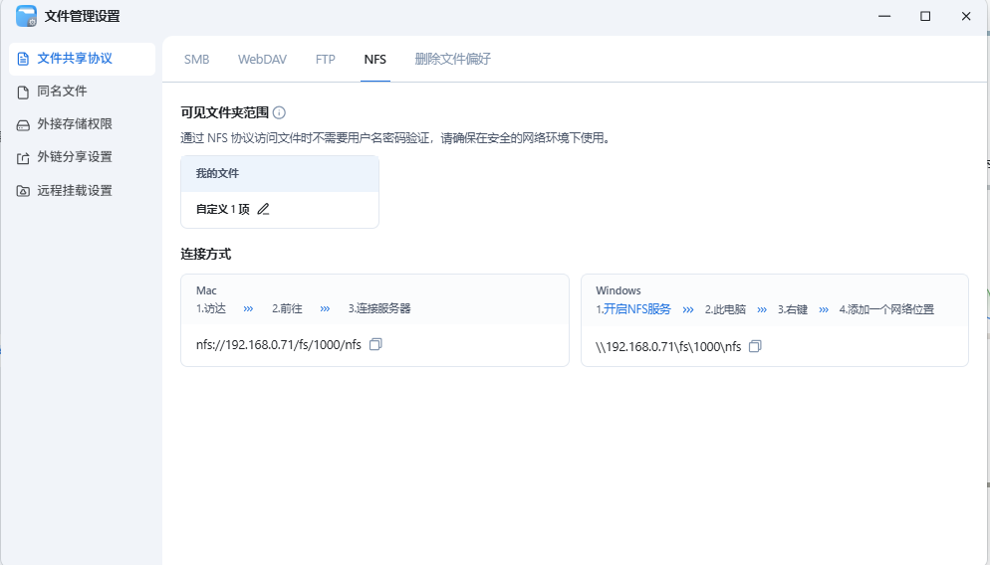990x565 pixels.
Task: Click the 外链分享设置 share icon in sidebar
Action: [x=23, y=158]
